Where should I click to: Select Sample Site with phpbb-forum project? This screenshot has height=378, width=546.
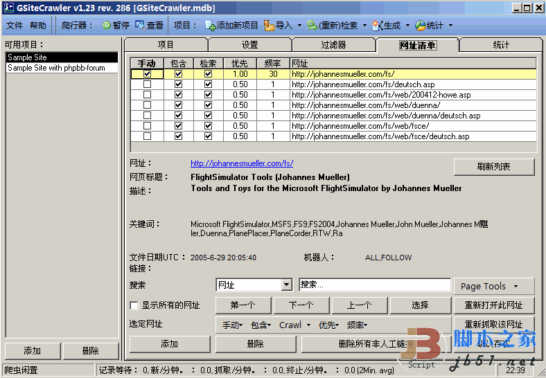[47, 68]
